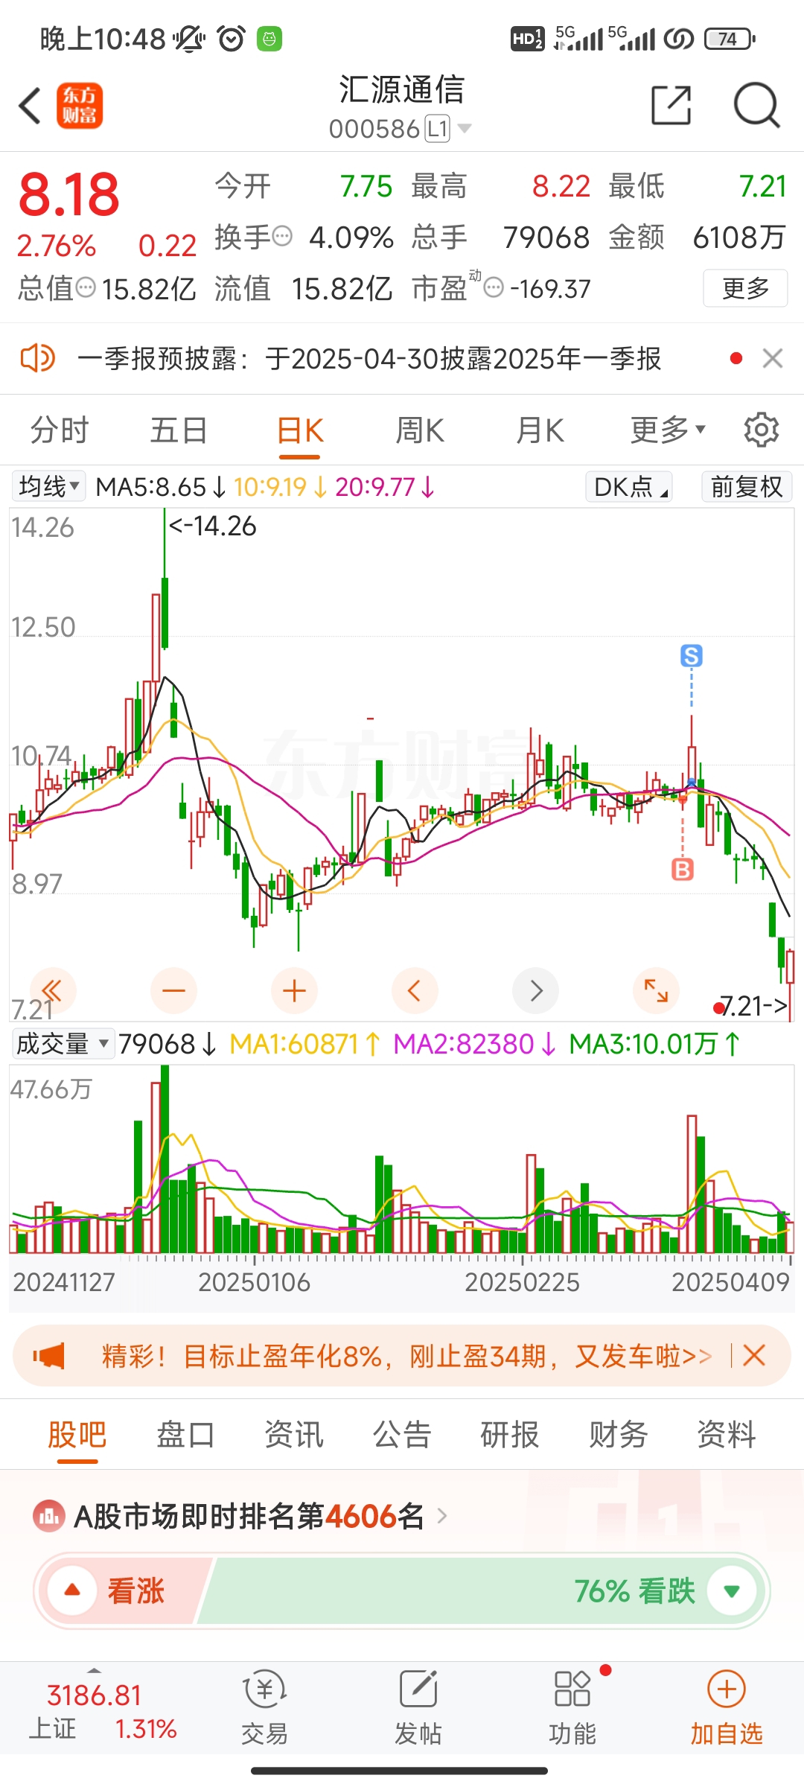
Task: Tap the double-left rewind chart button
Action: pyautogui.click(x=52, y=990)
